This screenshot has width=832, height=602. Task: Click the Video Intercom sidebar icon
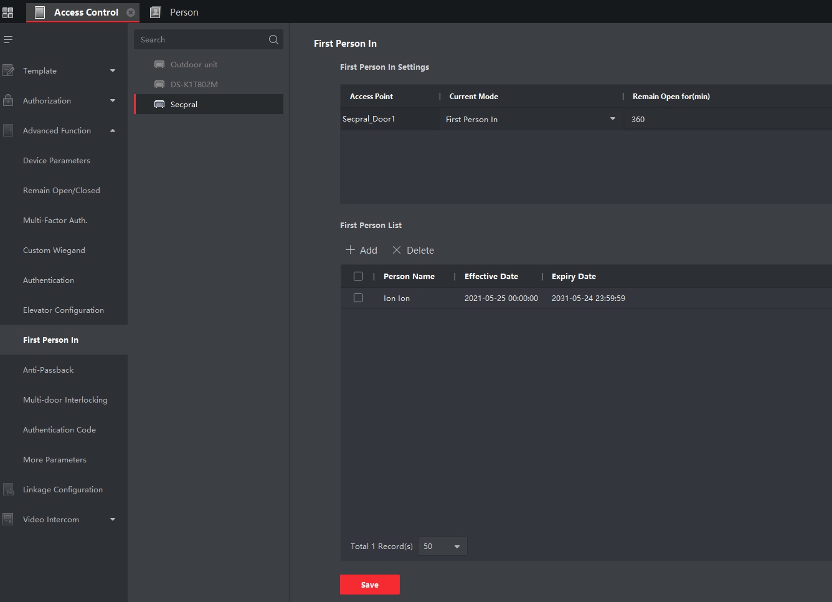tap(8, 520)
